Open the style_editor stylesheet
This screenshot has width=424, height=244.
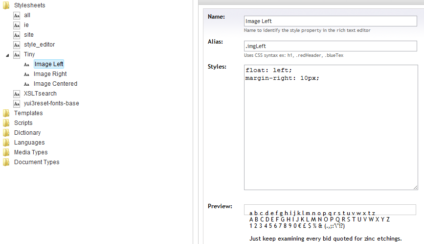pos(39,45)
